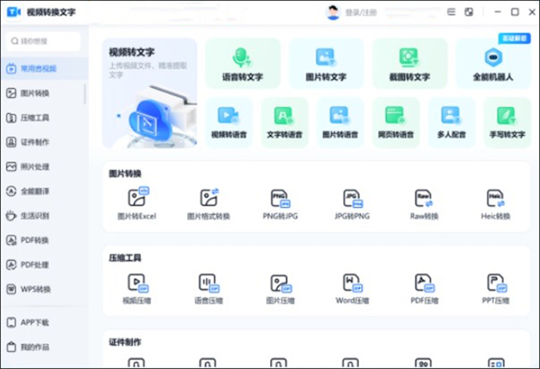Screen dimensions: 540x369
Task: Open the 文字转语音 tool
Action: 285,123
